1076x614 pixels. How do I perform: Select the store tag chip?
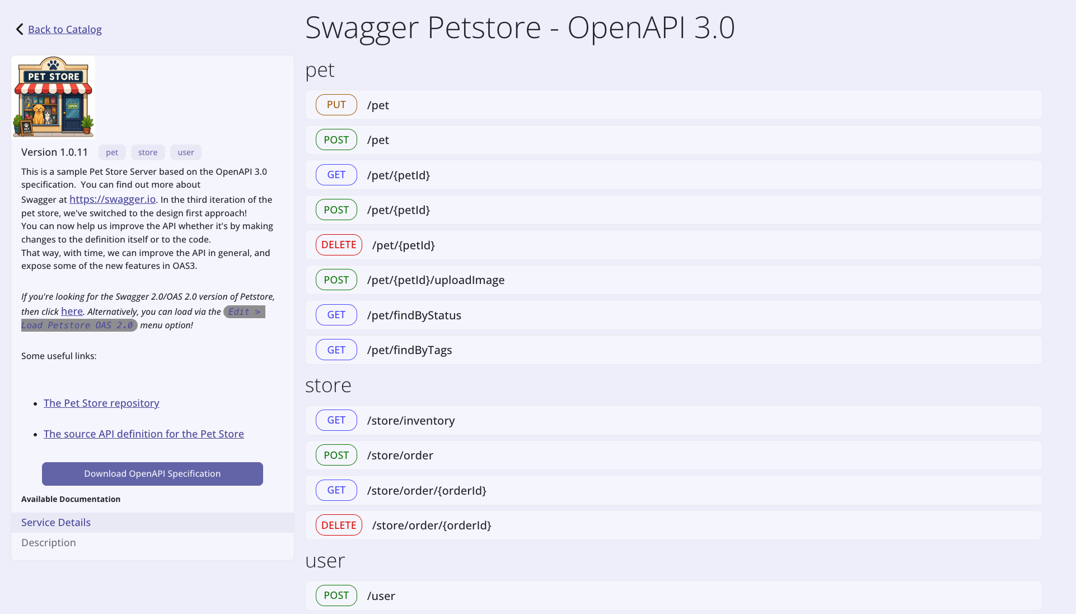[148, 152]
